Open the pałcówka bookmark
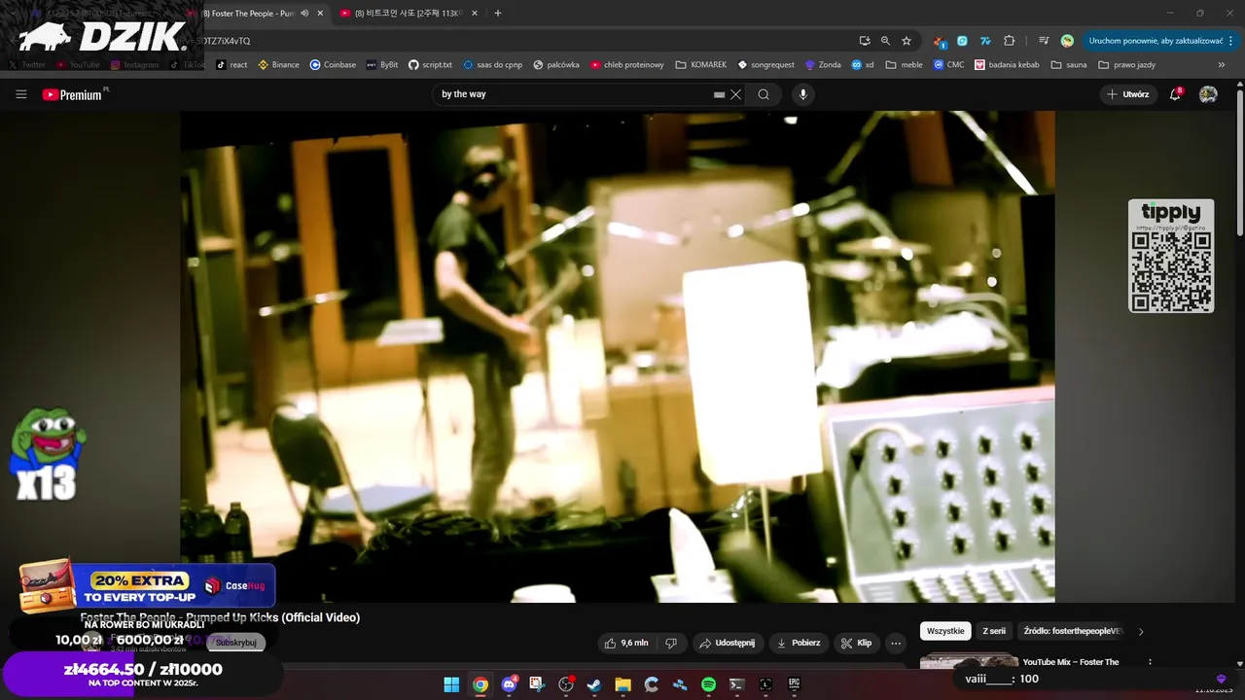Screen dimensions: 1245x700 pos(555,65)
